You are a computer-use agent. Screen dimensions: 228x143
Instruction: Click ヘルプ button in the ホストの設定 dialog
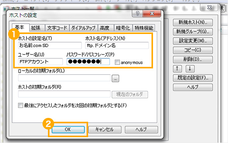coord(141,129)
